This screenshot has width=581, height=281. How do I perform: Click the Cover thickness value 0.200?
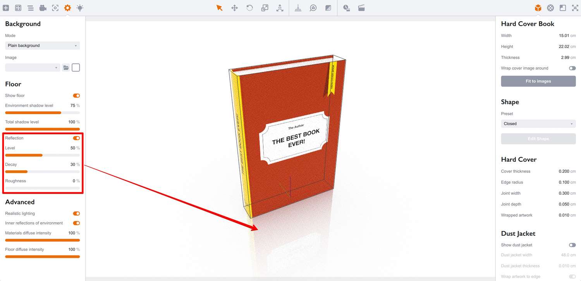tap(564, 171)
